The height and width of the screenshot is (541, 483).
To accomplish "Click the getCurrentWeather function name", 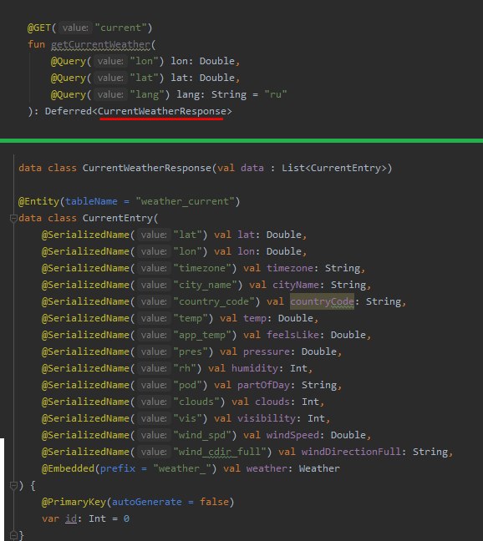I will (x=100, y=44).
